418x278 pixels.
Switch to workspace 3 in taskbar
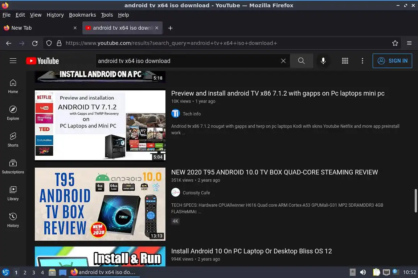(x=34, y=273)
